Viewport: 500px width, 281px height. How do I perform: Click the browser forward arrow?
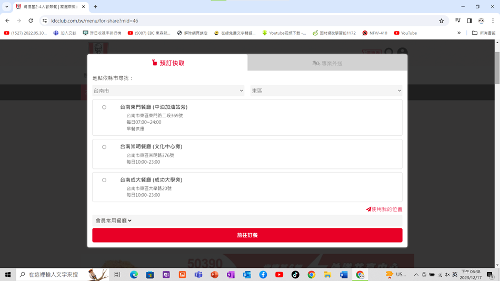(19, 21)
